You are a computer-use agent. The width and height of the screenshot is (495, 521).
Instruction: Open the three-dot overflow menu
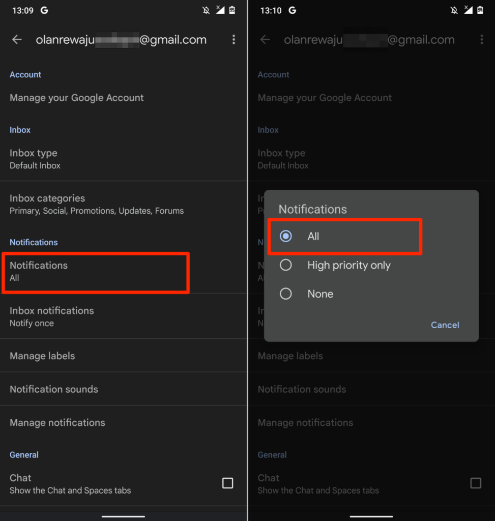pyautogui.click(x=234, y=40)
